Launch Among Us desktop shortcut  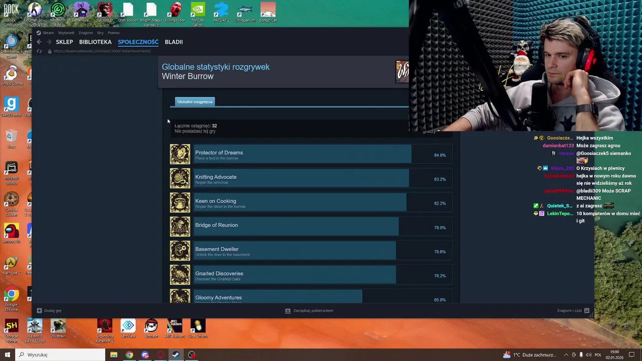pyautogui.click(x=11, y=234)
